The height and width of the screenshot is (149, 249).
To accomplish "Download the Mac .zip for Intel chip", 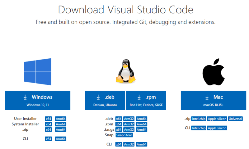I will [x=199, y=119].
